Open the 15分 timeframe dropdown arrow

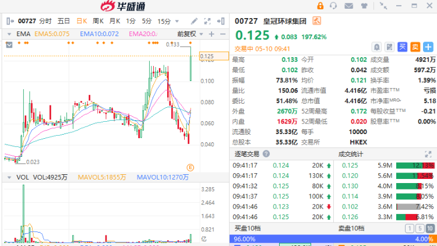tap(177, 21)
